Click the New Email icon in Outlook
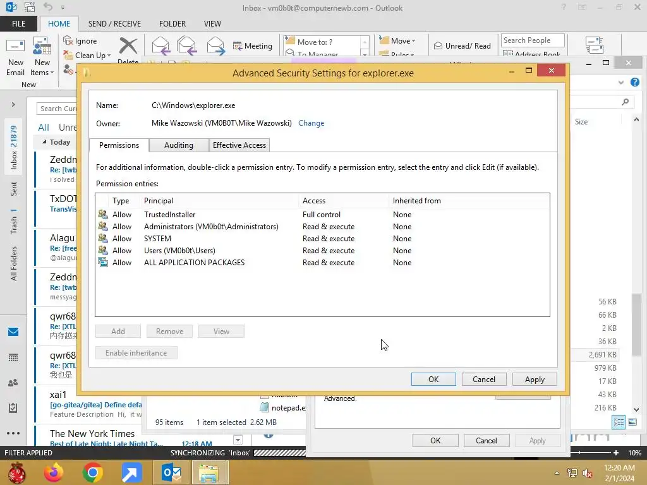 tap(15, 56)
